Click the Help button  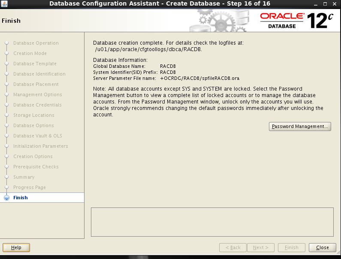tap(16, 247)
